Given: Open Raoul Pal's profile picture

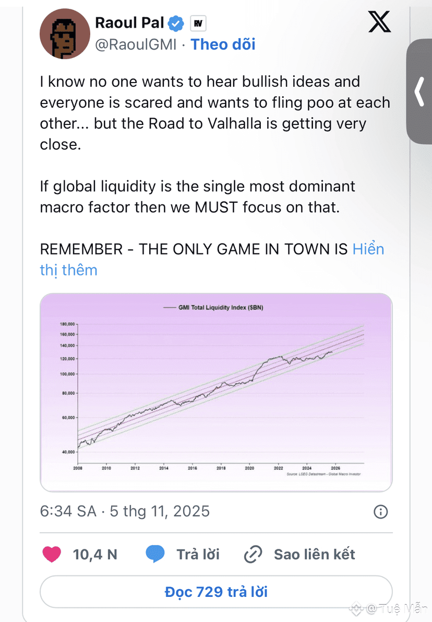Looking at the screenshot, I should coord(62,33).
